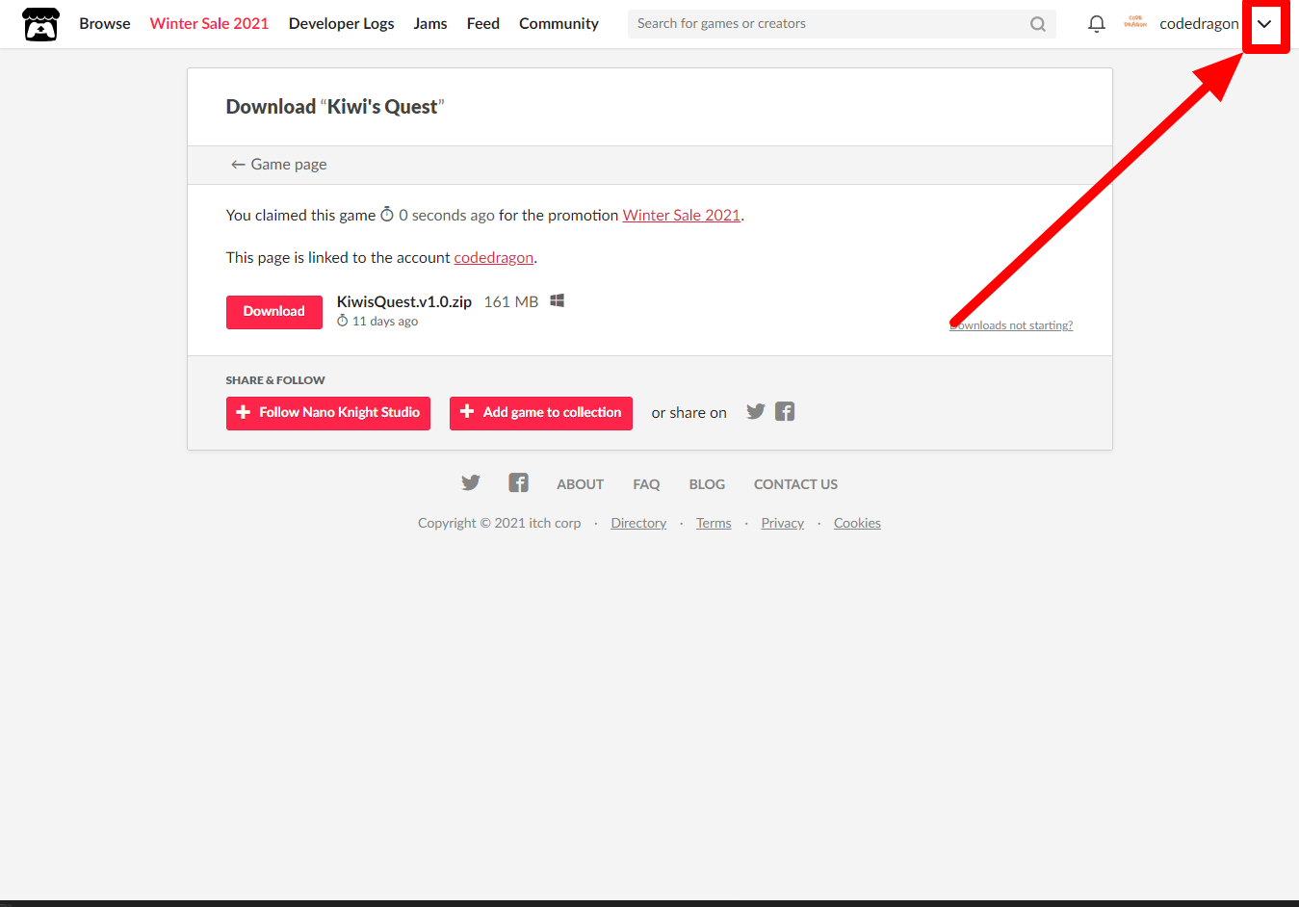This screenshot has height=907, width=1299.
Task: Open the Community page
Action: pos(559,24)
